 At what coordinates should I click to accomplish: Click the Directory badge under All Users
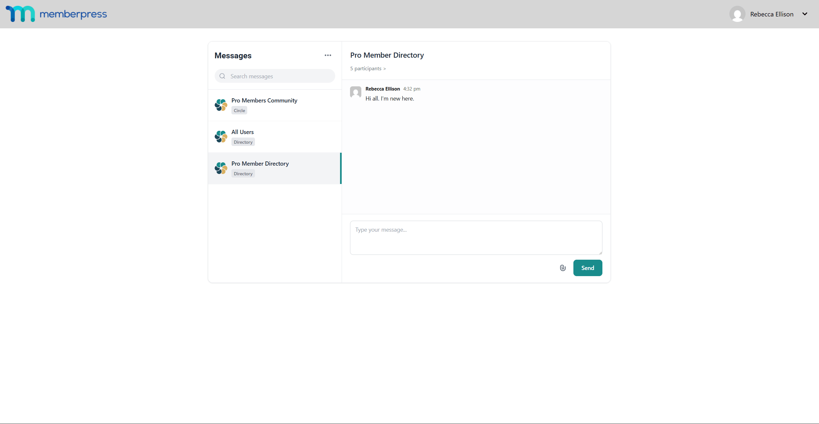point(243,141)
